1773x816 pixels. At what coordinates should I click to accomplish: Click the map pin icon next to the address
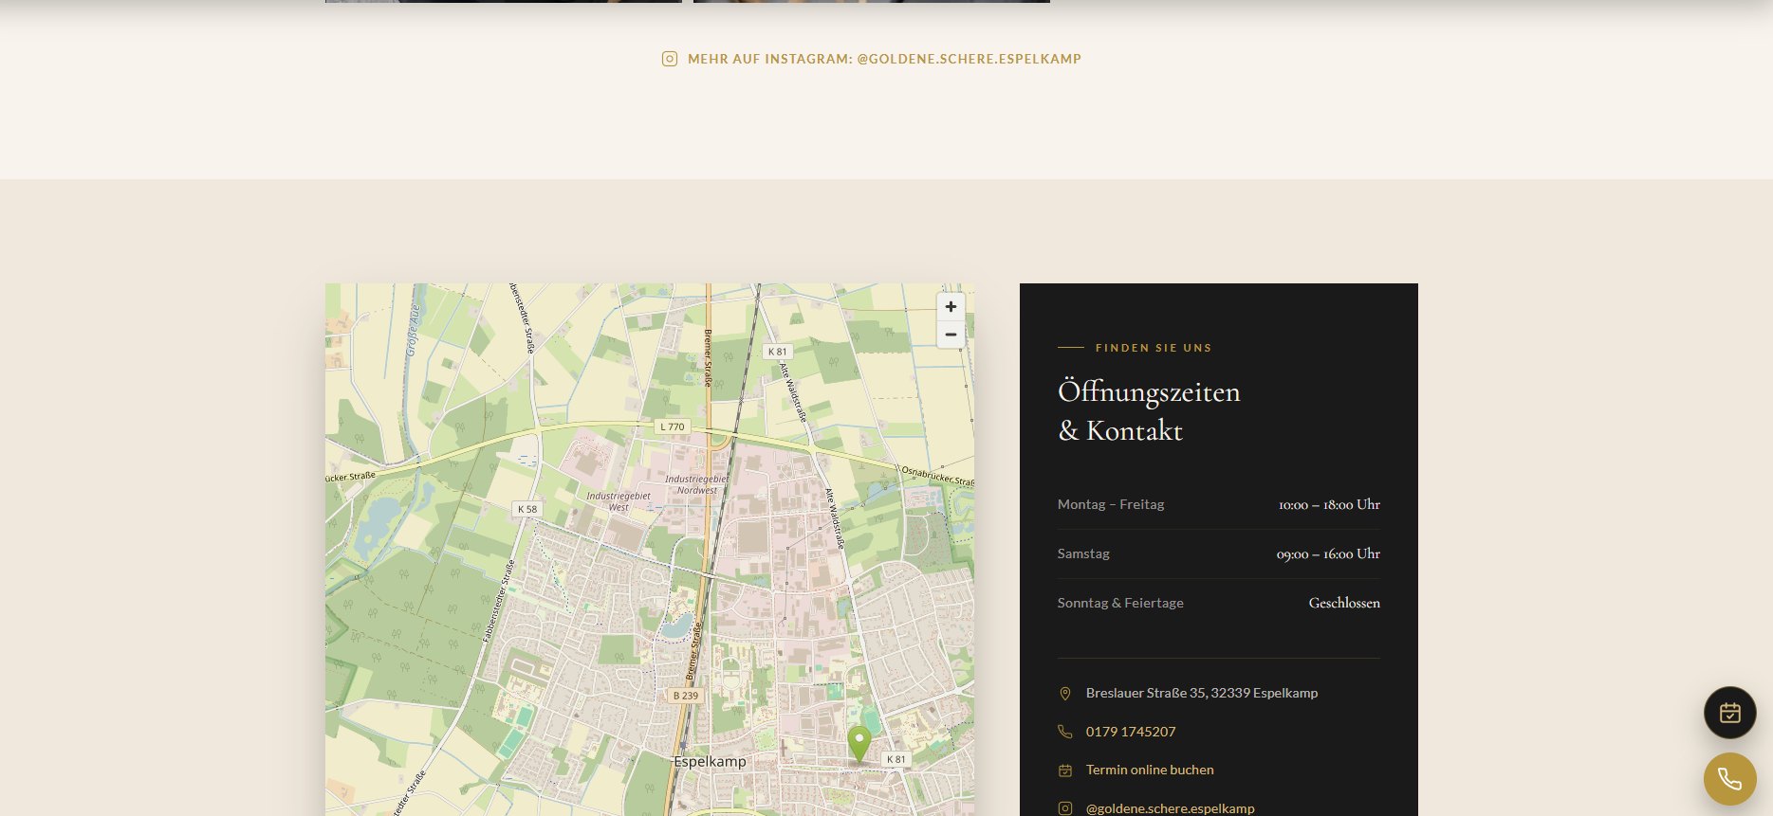[1065, 694]
